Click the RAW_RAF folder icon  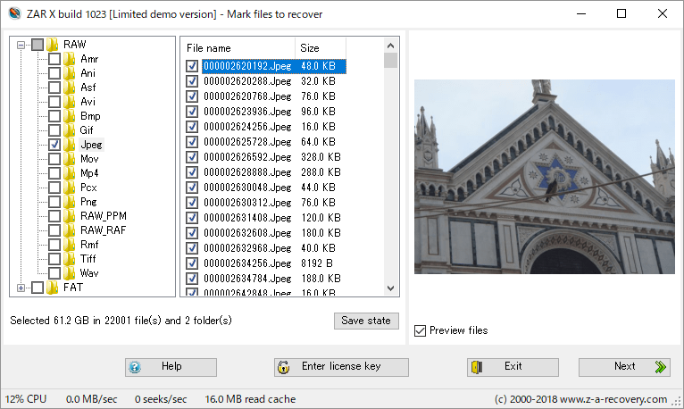(x=70, y=230)
